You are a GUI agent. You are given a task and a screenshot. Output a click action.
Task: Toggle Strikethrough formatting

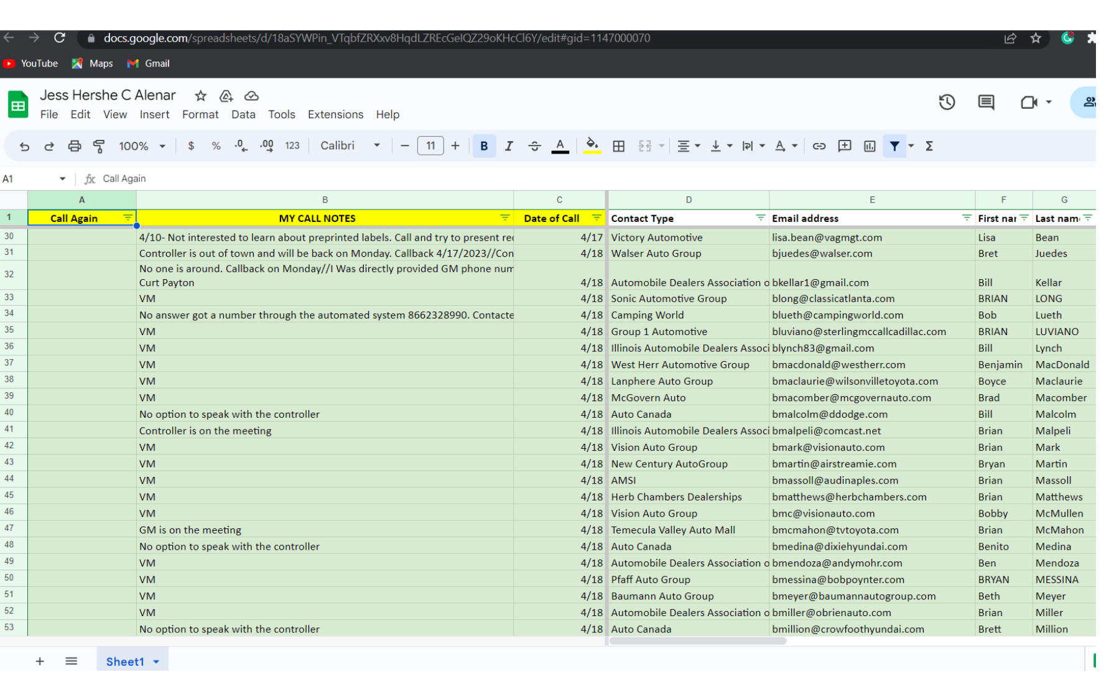(x=534, y=146)
